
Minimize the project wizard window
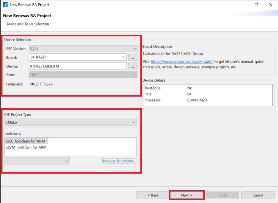[x=242, y=5]
